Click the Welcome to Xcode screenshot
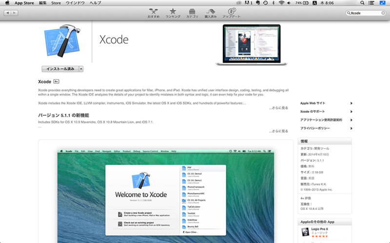Screen dimensions: 390x243 (x=166, y=196)
